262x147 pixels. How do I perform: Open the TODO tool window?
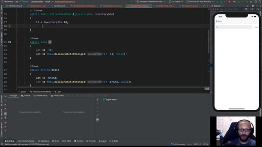point(67,141)
